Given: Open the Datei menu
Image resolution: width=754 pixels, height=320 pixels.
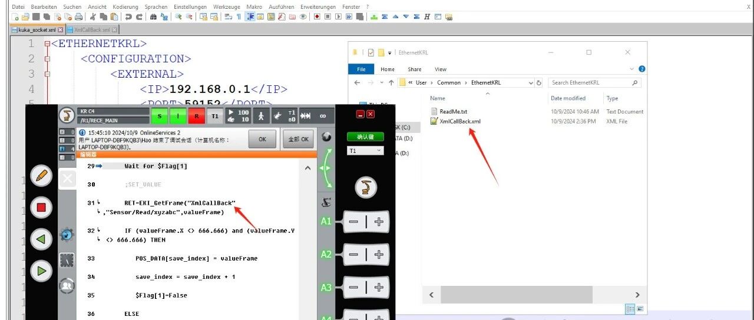Looking at the screenshot, I should click(x=18, y=6).
